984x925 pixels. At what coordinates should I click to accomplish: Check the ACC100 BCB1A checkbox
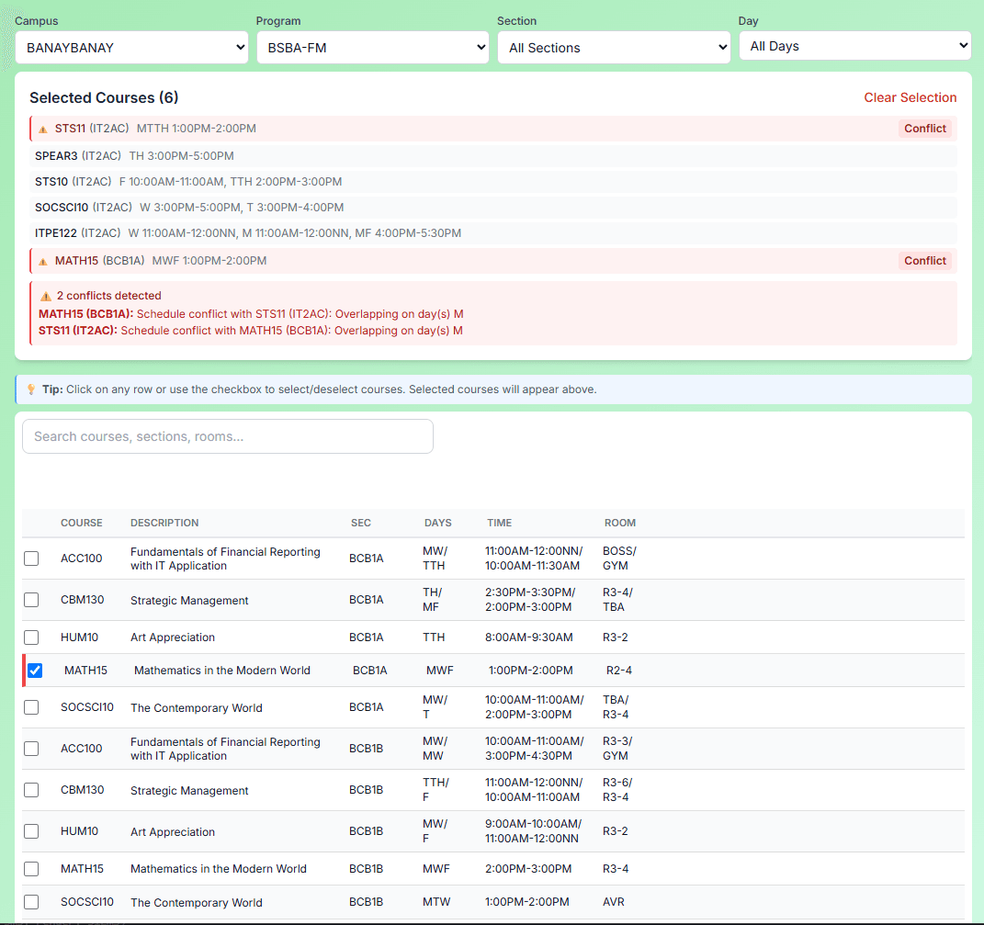click(31, 558)
